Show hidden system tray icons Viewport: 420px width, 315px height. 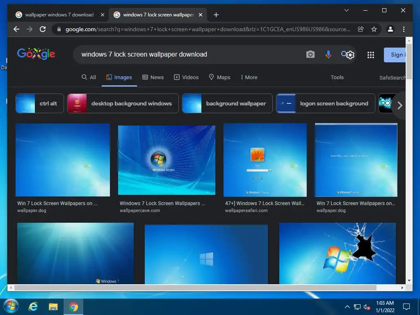pos(347,307)
